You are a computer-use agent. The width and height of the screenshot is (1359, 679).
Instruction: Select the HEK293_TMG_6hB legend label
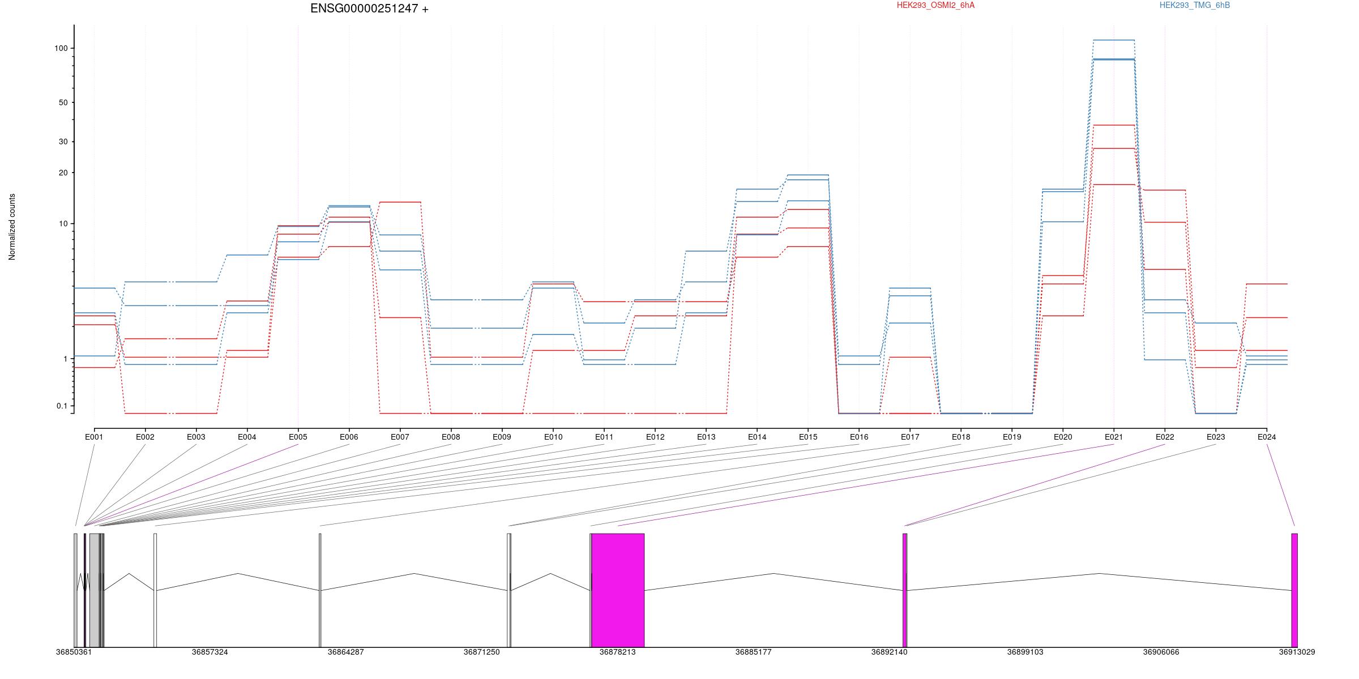point(1195,5)
